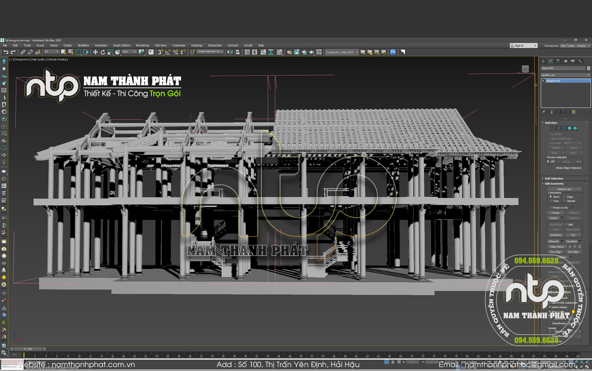
Task: Open the Graph Editors menu
Action: click(x=122, y=45)
